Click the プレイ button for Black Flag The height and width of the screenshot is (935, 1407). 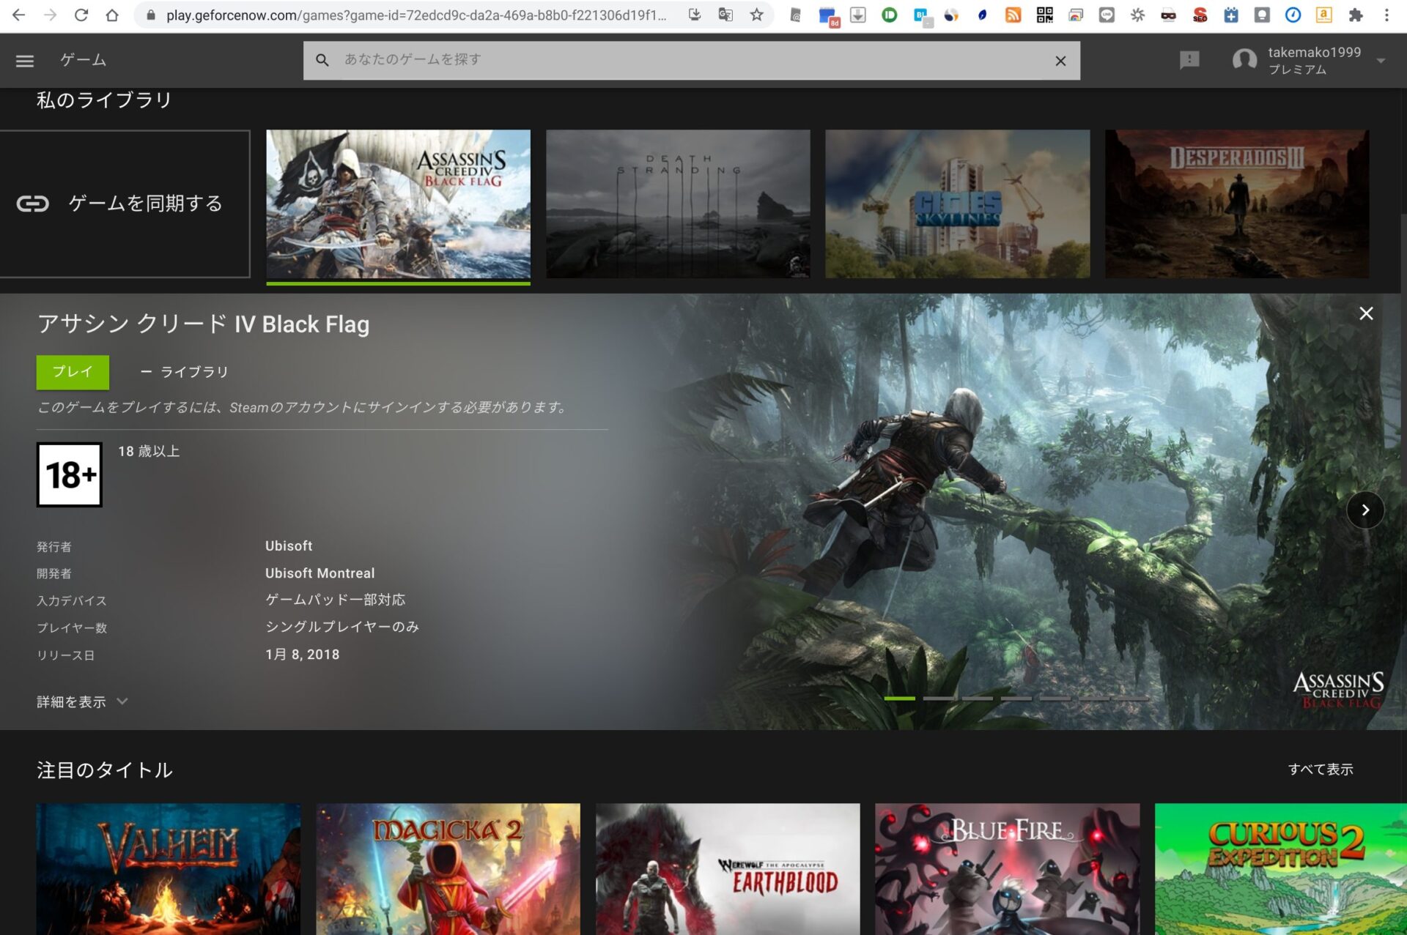coord(72,371)
